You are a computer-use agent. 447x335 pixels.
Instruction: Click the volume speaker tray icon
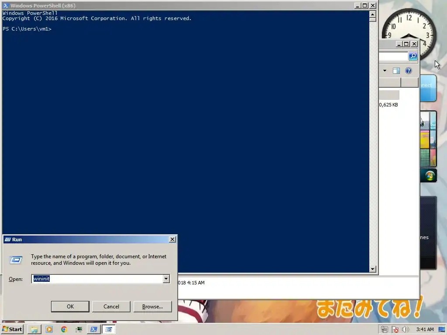(405, 330)
